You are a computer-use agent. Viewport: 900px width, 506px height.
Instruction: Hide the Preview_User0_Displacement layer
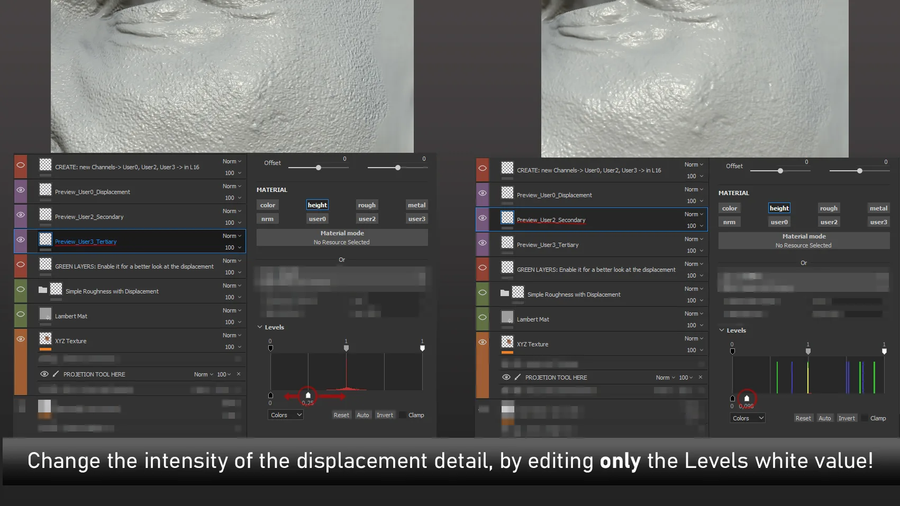pyautogui.click(x=20, y=190)
